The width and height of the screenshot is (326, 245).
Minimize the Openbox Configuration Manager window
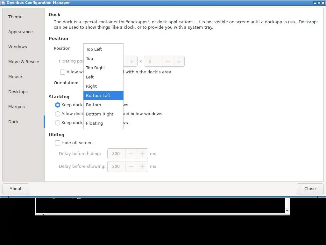(x=315, y=3)
